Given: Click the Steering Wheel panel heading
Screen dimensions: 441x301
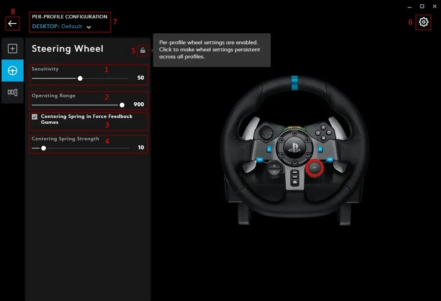Looking at the screenshot, I should coord(67,49).
